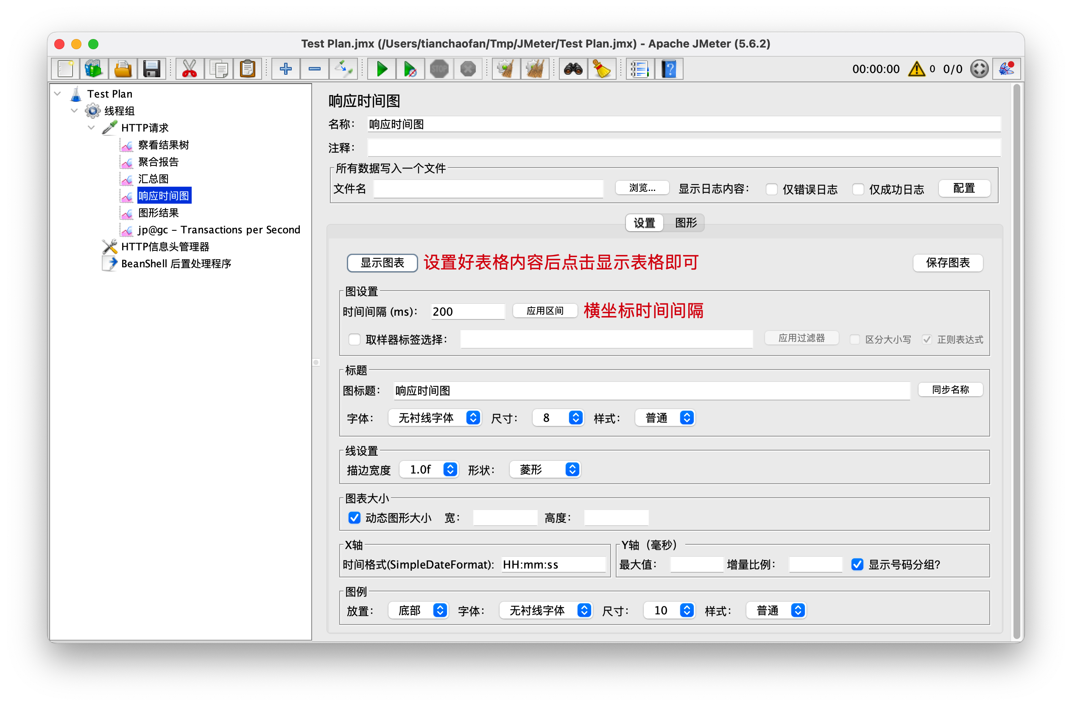Collapse the Test Plan tree node
1072x706 pixels.
[x=58, y=94]
